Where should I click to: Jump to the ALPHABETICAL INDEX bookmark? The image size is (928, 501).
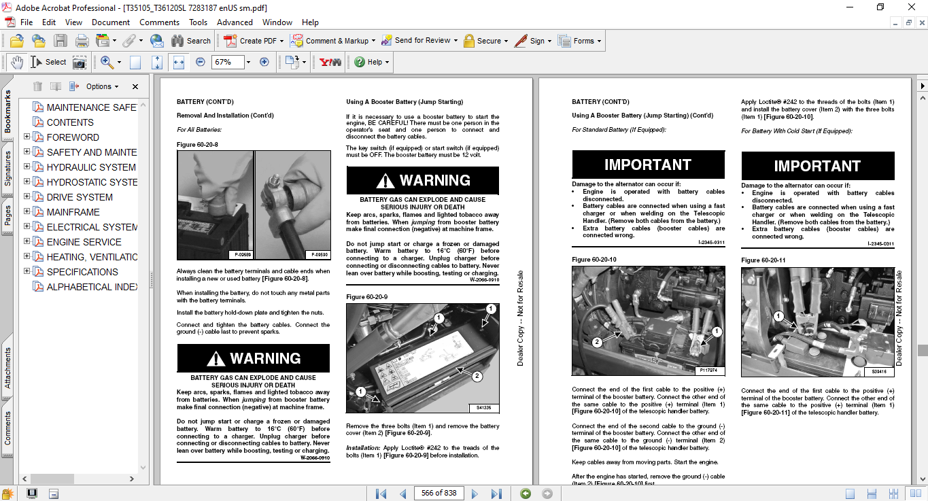92,287
